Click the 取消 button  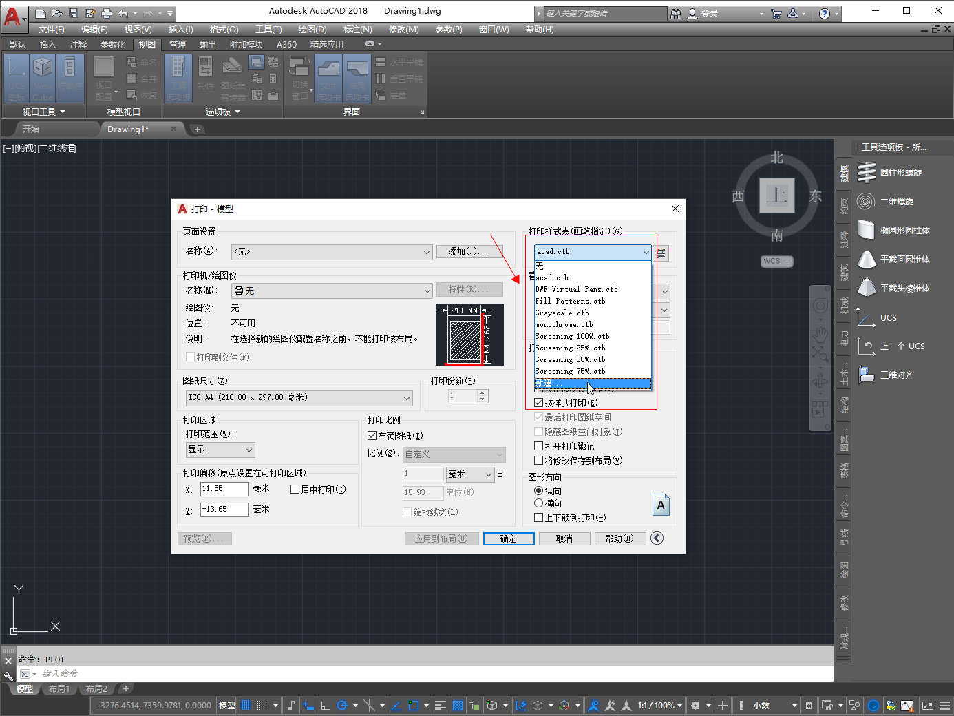pyautogui.click(x=564, y=538)
